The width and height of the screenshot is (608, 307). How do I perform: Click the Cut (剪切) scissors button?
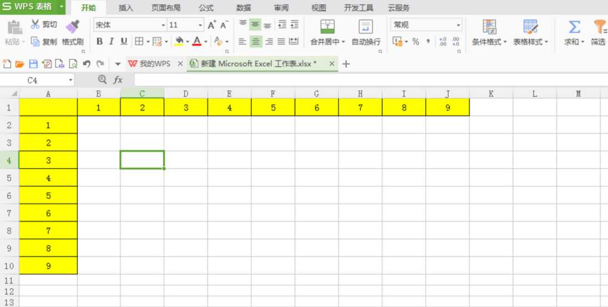pyautogui.click(x=43, y=25)
